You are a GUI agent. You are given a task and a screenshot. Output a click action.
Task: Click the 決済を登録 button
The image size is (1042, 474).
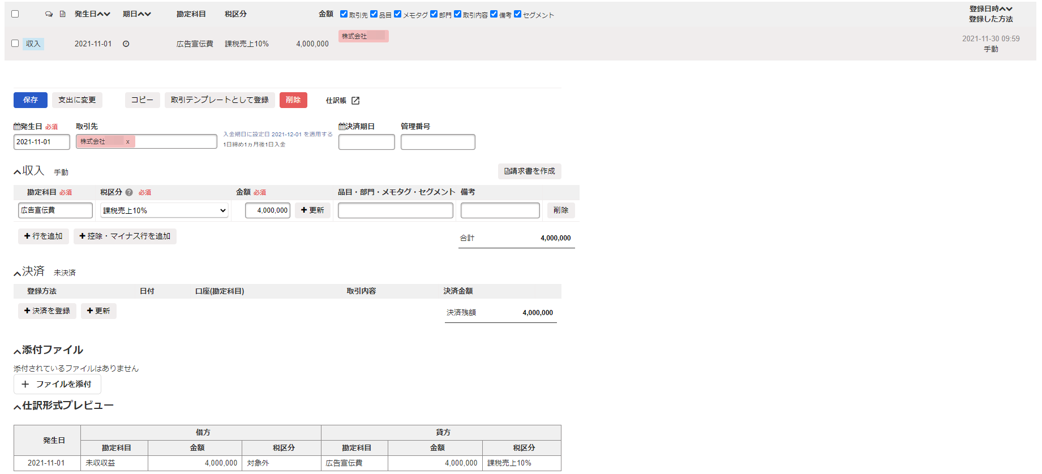coord(47,311)
